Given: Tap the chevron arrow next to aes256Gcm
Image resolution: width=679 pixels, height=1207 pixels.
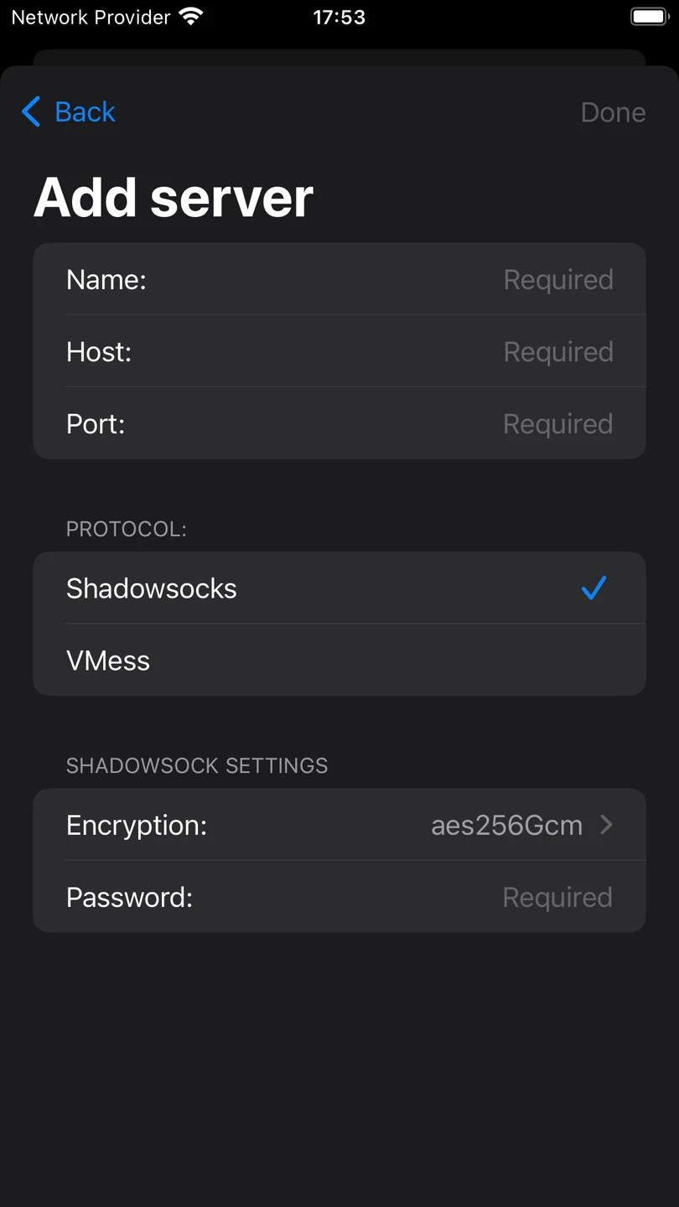Looking at the screenshot, I should tap(607, 825).
